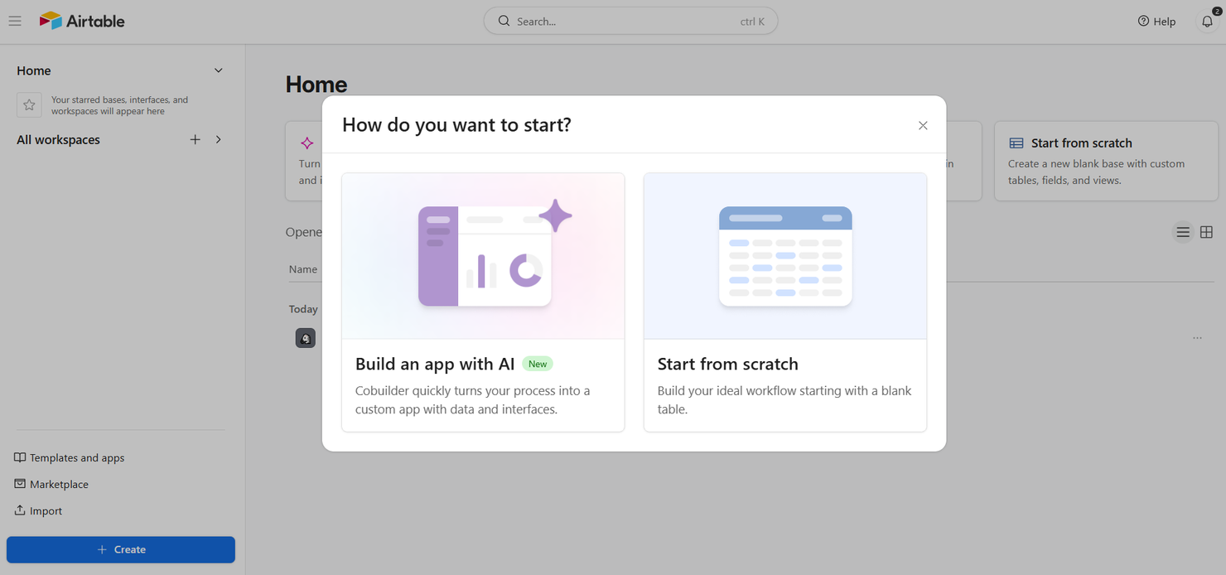The width and height of the screenshot is (1226, 575).
Task: Open the Templates and apps icon
Action: (x=19, y=457)
